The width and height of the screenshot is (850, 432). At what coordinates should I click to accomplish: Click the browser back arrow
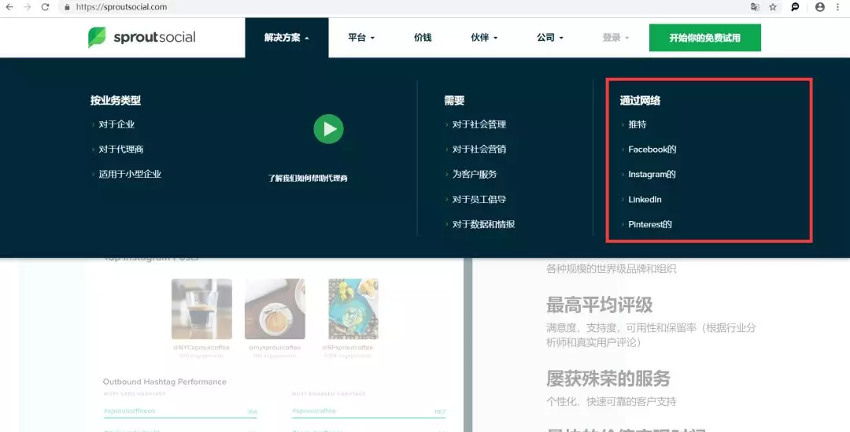click(x=9, y=7)
